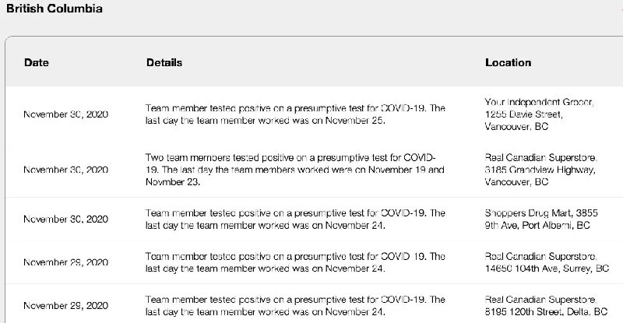Click the Two team members tested positive details
Screen dimensions: 623x323
[295, 170]
